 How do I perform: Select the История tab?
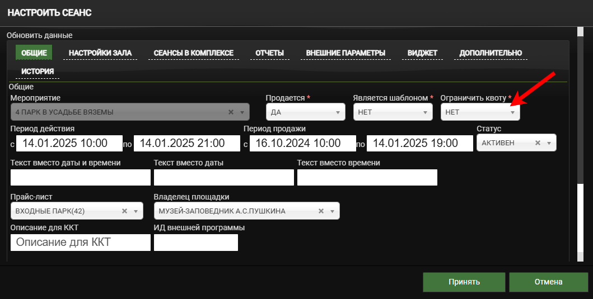[x=38, y=72]
